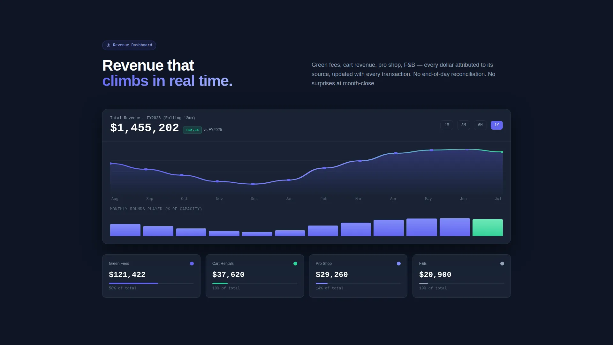Select the Sep data point on line chart
This screenshot has width=613, height=345.
[x=146, y=169]
